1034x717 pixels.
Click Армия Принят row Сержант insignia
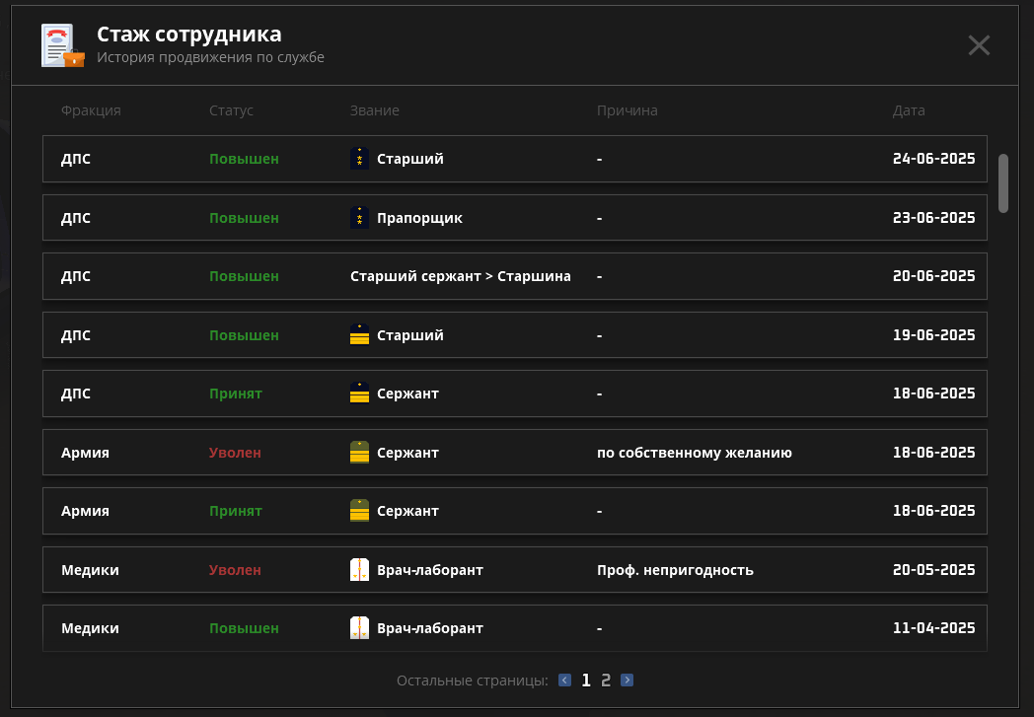(x=360, y=511)
